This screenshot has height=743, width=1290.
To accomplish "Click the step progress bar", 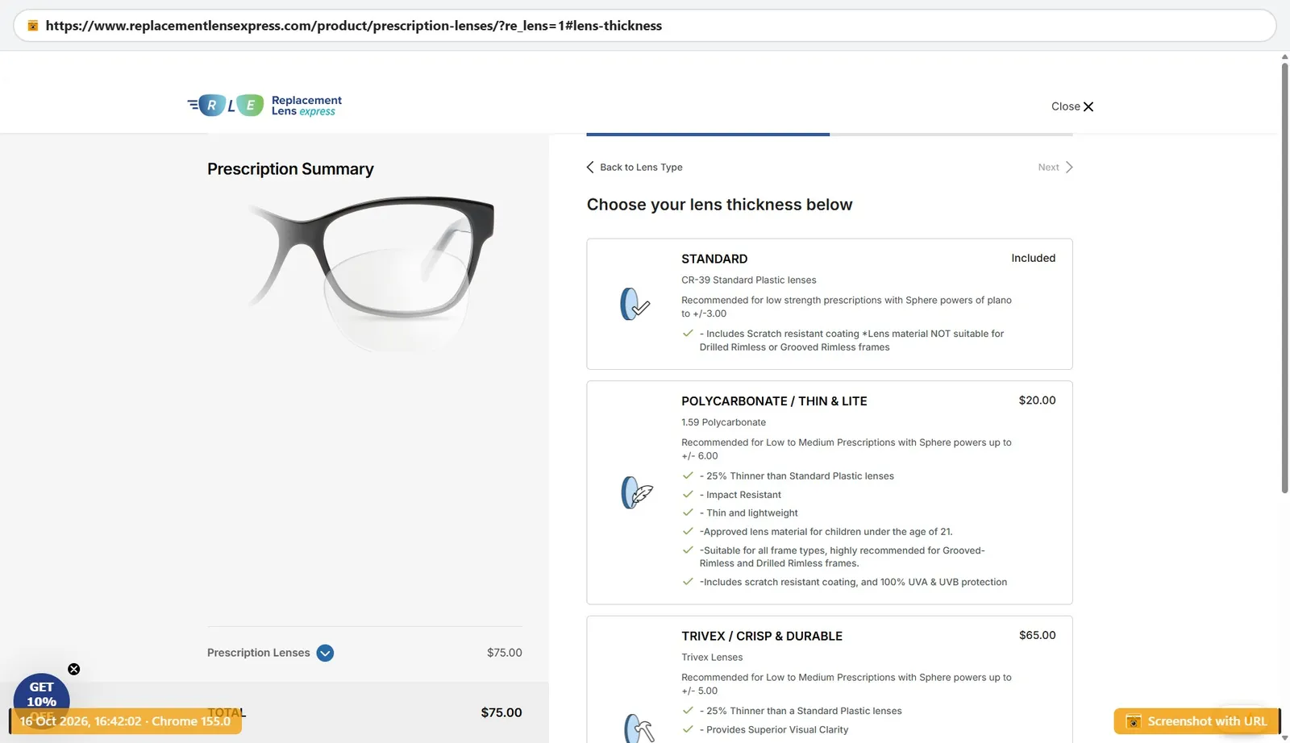I will tap(829, 135).
